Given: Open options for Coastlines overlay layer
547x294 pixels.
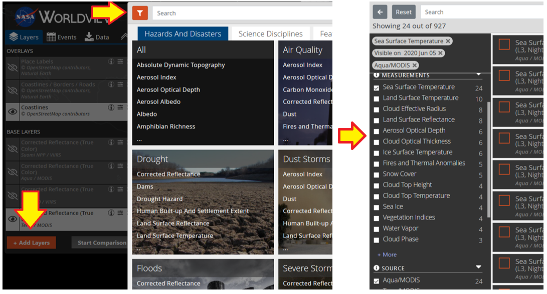Looking at the screenshot, I should click(120, 107).
